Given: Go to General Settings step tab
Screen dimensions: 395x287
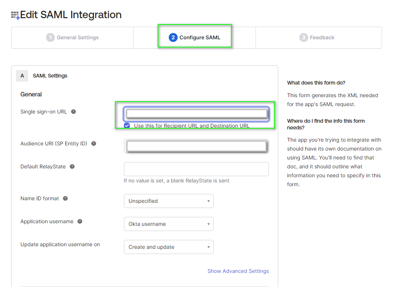Looking at the screenshot, I should tap(72, 37).
